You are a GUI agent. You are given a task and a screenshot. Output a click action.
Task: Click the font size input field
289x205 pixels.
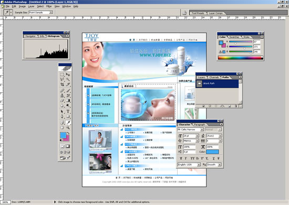tap(190, 136)
